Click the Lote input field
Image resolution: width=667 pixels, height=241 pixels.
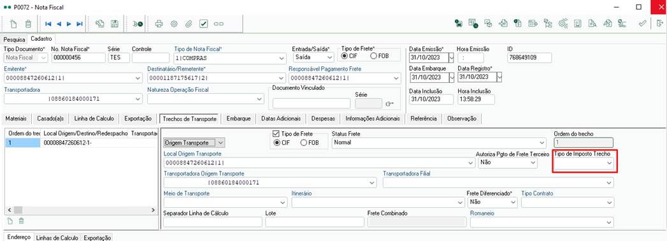(x=315, y=222)
